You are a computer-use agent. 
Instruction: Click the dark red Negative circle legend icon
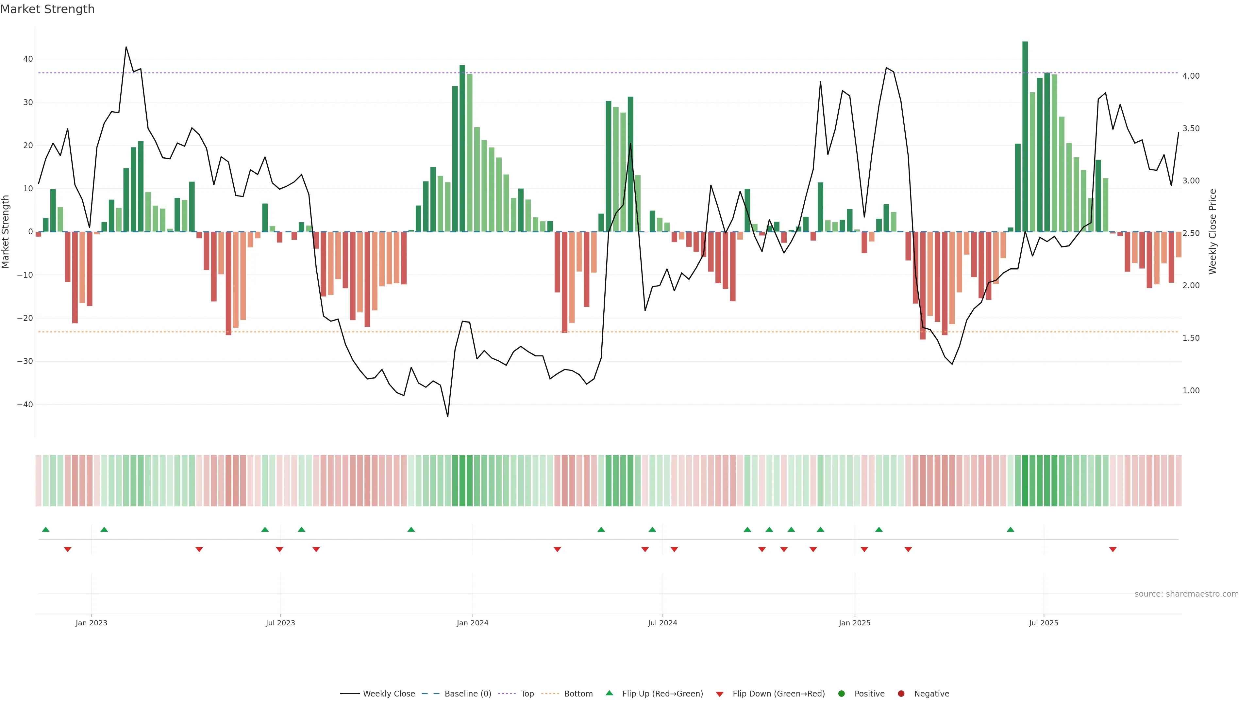901,693
